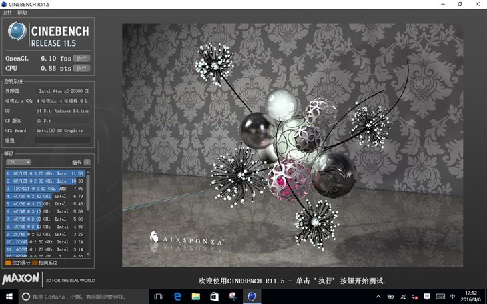
Task: Select ranking row 2, 8C/16T @ 2.92 GHz
Action: [45, 181]
